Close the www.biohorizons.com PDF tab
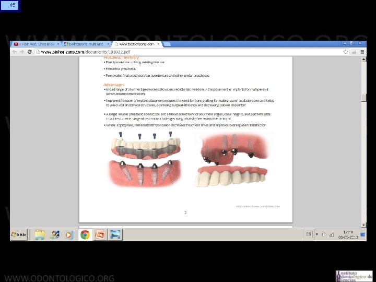Image resolution: width=376 pixels, height=282 pixels. click(158, 44)
